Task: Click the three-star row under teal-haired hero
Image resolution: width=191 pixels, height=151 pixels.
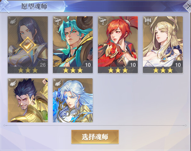Action: [x=73, y=70]
